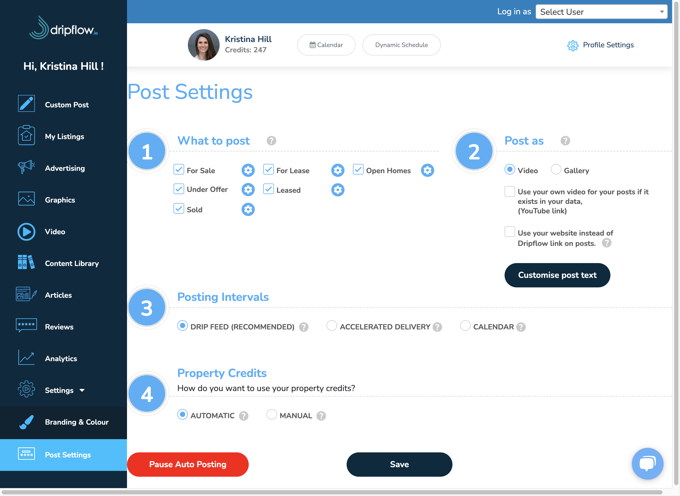The height and width of the screenshot is (496, 680).
Task: Click the Customise post text button
Action: click(x=557, y=275)
